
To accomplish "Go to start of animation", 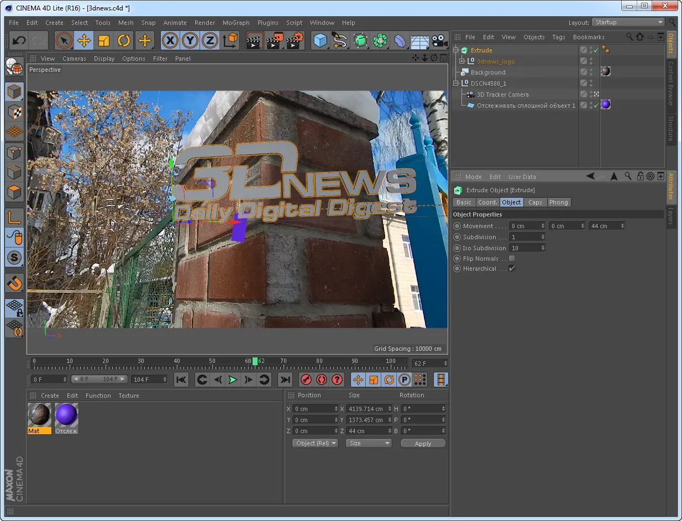I will pos(181,380).
